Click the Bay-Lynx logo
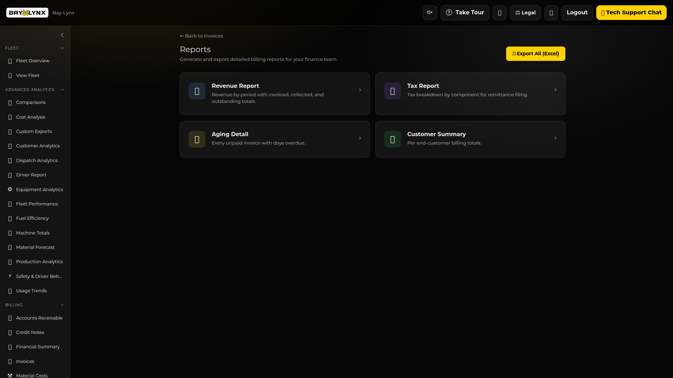Image resolution: width=673 pixels, height=378 pixels. [27, 13]
